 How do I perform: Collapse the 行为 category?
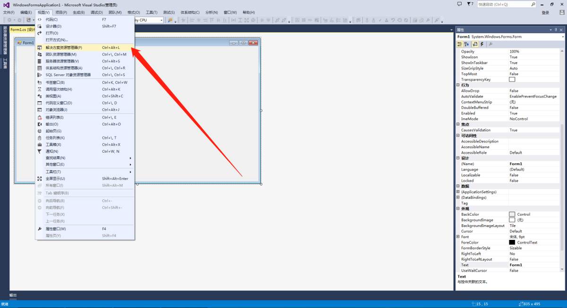click(458, 85)
